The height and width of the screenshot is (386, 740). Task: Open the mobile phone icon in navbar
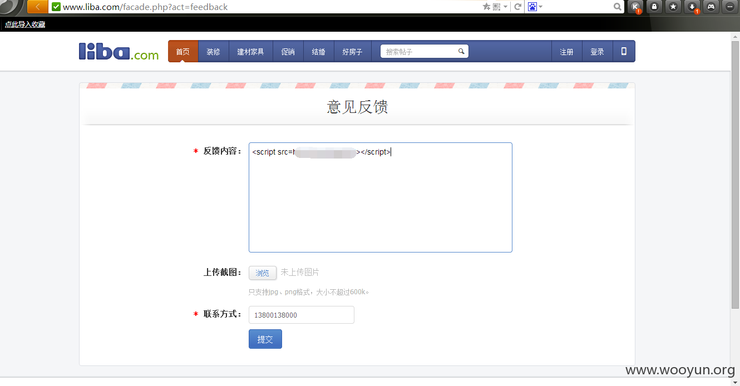pos(624,51)
